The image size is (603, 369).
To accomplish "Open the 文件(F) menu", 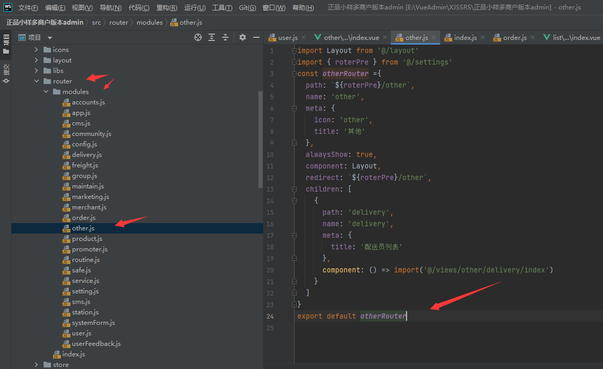I will click(x=28, y=8).
